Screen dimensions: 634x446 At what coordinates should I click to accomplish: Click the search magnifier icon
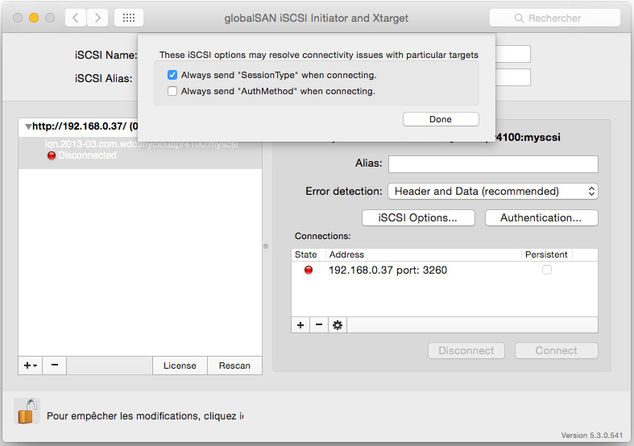(x=519, y=19)
